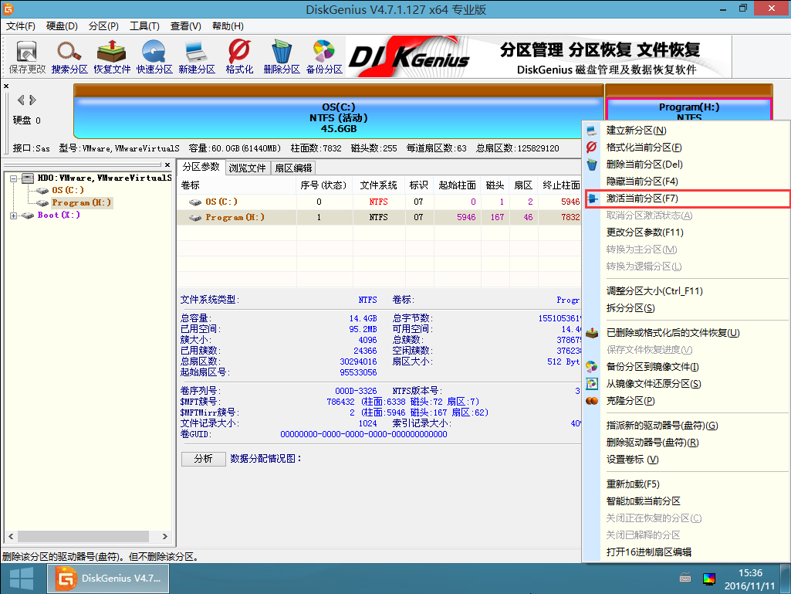791x594 pixels.
Task: Click the Delete Partition (删除分区) icon
Action: 282,57
